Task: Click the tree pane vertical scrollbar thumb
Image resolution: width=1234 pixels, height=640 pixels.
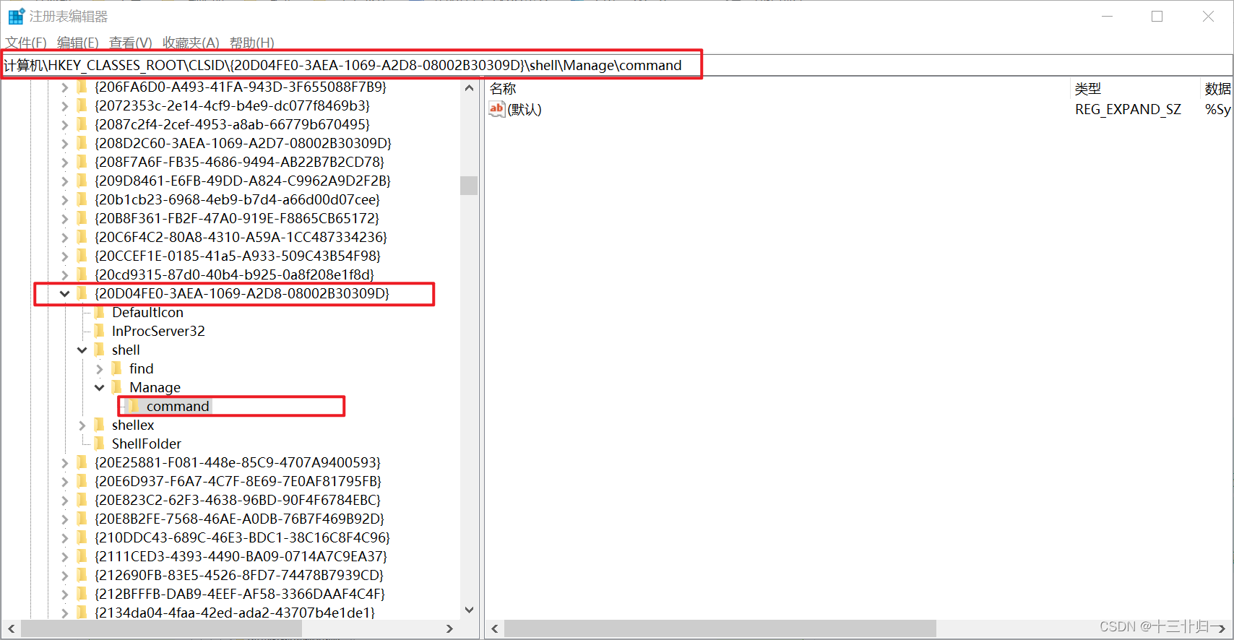Action: pos(469,186)
